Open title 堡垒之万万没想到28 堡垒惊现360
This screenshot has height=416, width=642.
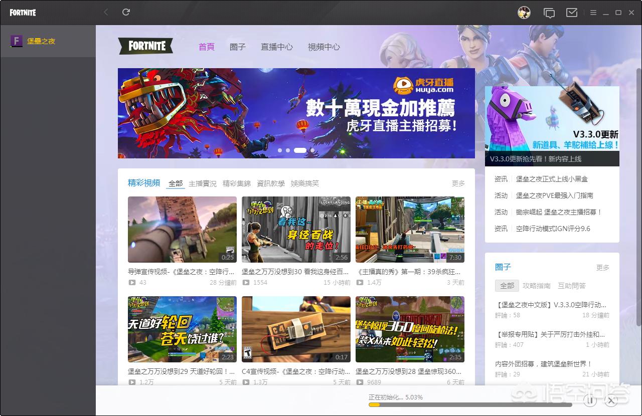(x=409, y=371)
